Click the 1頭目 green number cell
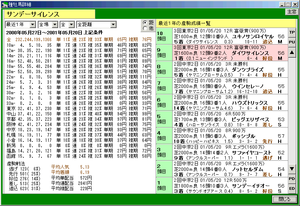The image size is (300, 206). 164,186
